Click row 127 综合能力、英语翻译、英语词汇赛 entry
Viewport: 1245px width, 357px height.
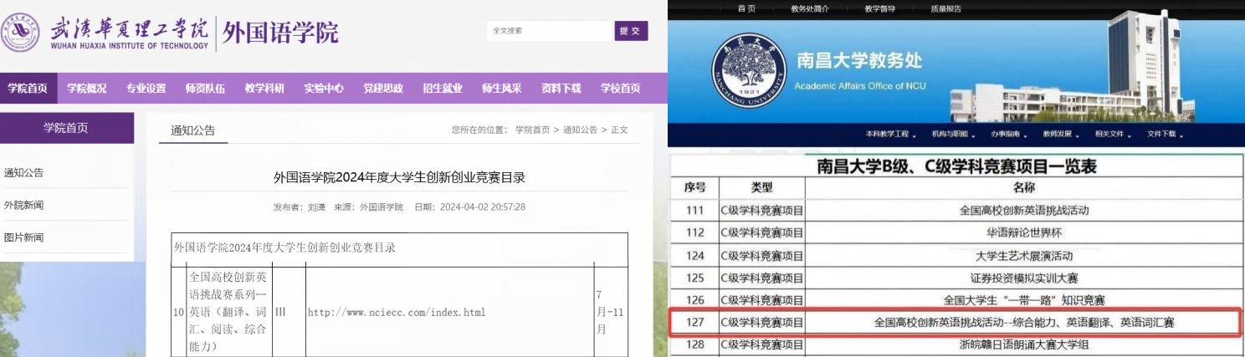1023,322
